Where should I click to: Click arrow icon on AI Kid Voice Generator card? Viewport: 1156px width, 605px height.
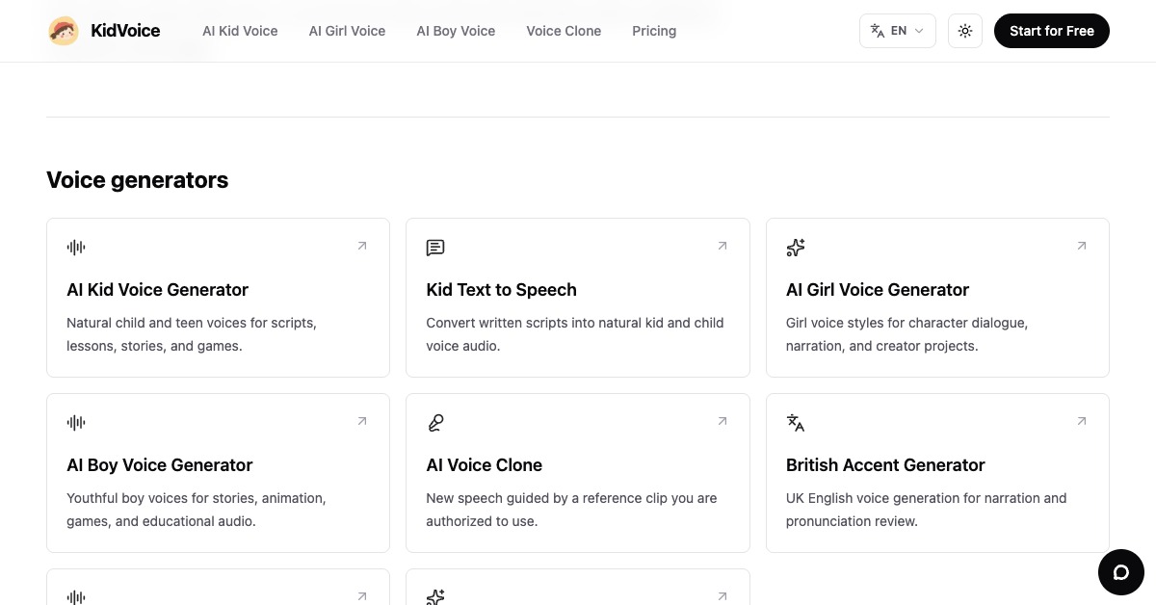coord(362,246)
